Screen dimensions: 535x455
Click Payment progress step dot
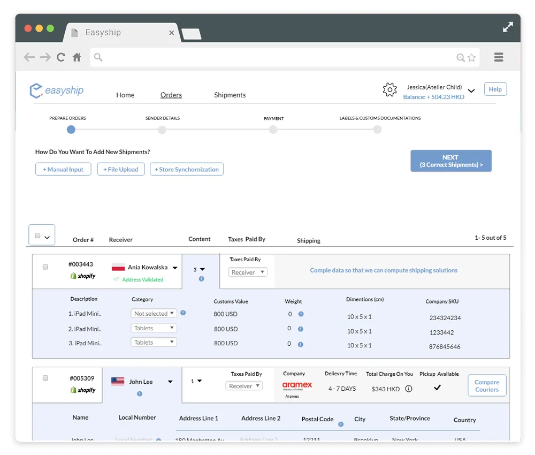tap(273, 130)
